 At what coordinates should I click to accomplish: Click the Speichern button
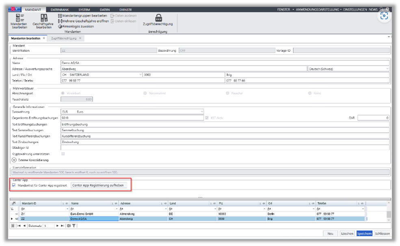tap(364, 233)
